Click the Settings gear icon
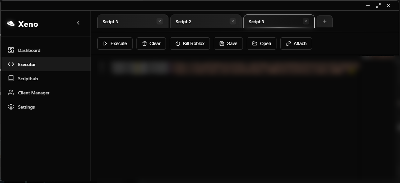This screenshot has height=183, width=400. [x=11, y=107]
